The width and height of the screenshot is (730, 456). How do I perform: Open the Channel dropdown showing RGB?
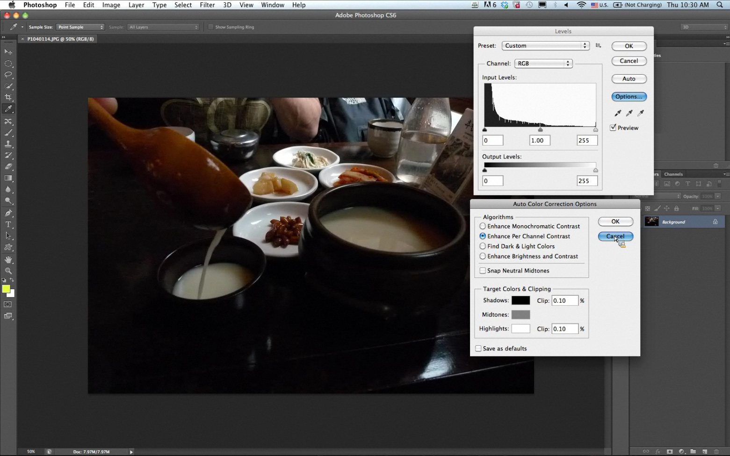(543, 64)
